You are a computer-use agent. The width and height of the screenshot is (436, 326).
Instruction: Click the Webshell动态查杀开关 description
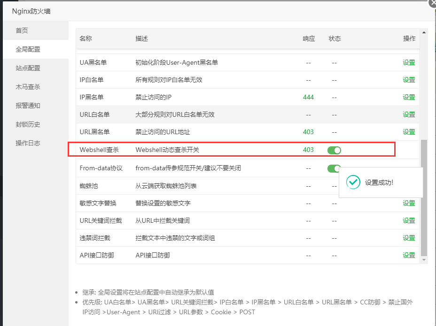167,150
